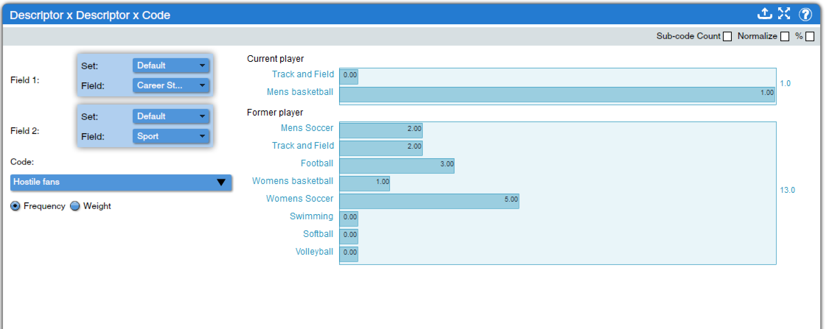
Task: Expand Field 2 Set dropdown
Action: pyautogui.click(x=171, y=116)
